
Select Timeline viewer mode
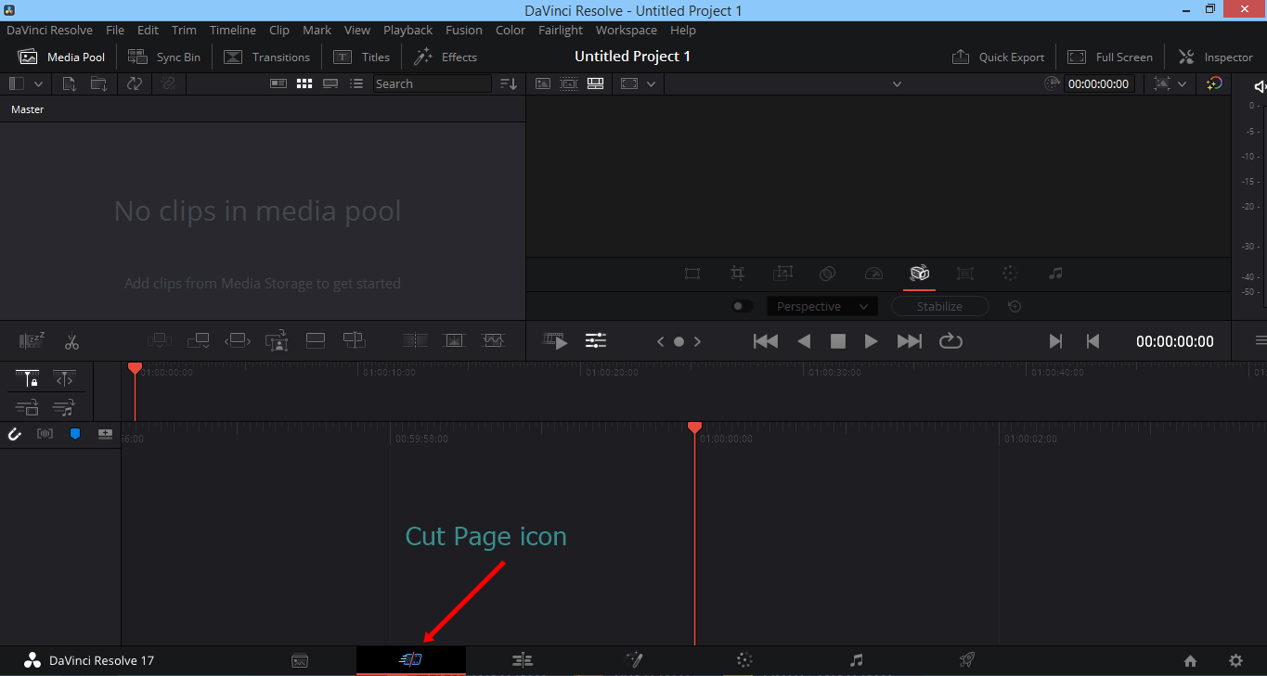coord(596,83)
